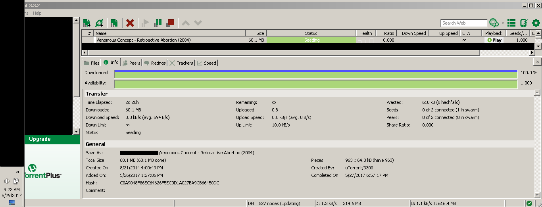
Task: Click the Add Torrent toolbar icon
Action: 86,23
